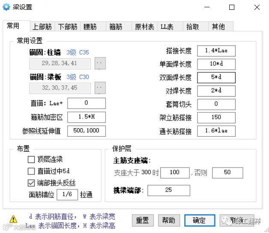Close the 梁设置 dialog
Image resolution: width=269 pixels, height=233 pixels.
point(257,7)
